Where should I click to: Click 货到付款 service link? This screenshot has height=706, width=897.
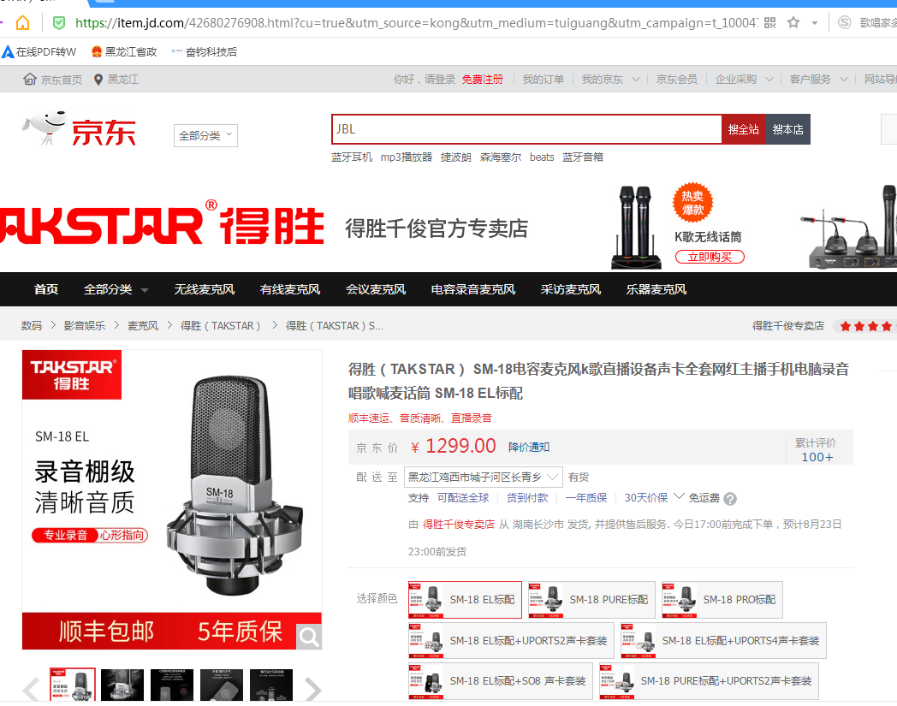click(527, 498)
